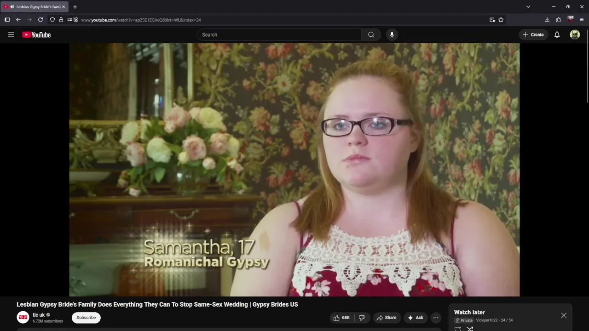
Task: Close the Lesbian Gypsy Bride's browser tab
Action: (x=64, y=7)
